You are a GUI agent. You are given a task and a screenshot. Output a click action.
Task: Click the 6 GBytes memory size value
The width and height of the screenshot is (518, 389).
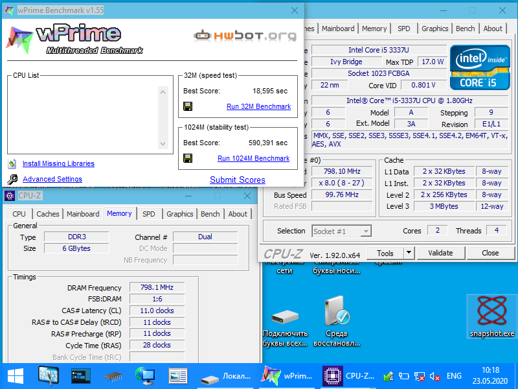click(x=76, y=248)
